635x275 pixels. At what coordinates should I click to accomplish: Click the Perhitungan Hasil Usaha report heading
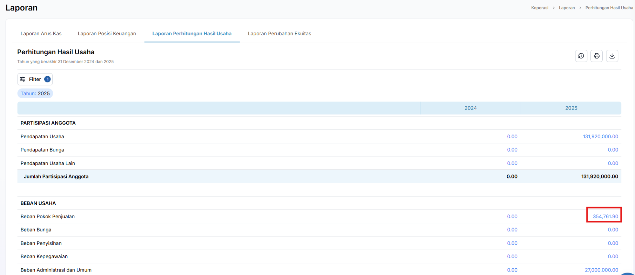pos(56,52)
